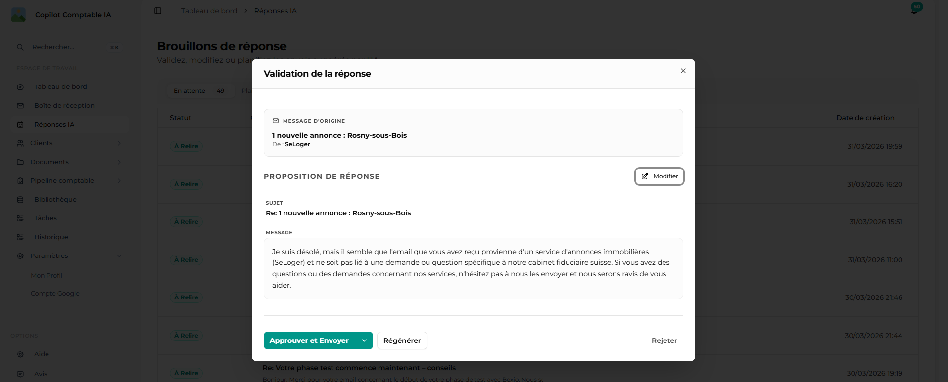Expand the Documents chevron
Screen dimensions: 948x382
119,162
